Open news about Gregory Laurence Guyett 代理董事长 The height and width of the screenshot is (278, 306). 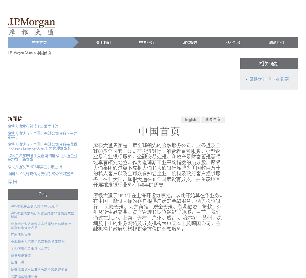43,146
